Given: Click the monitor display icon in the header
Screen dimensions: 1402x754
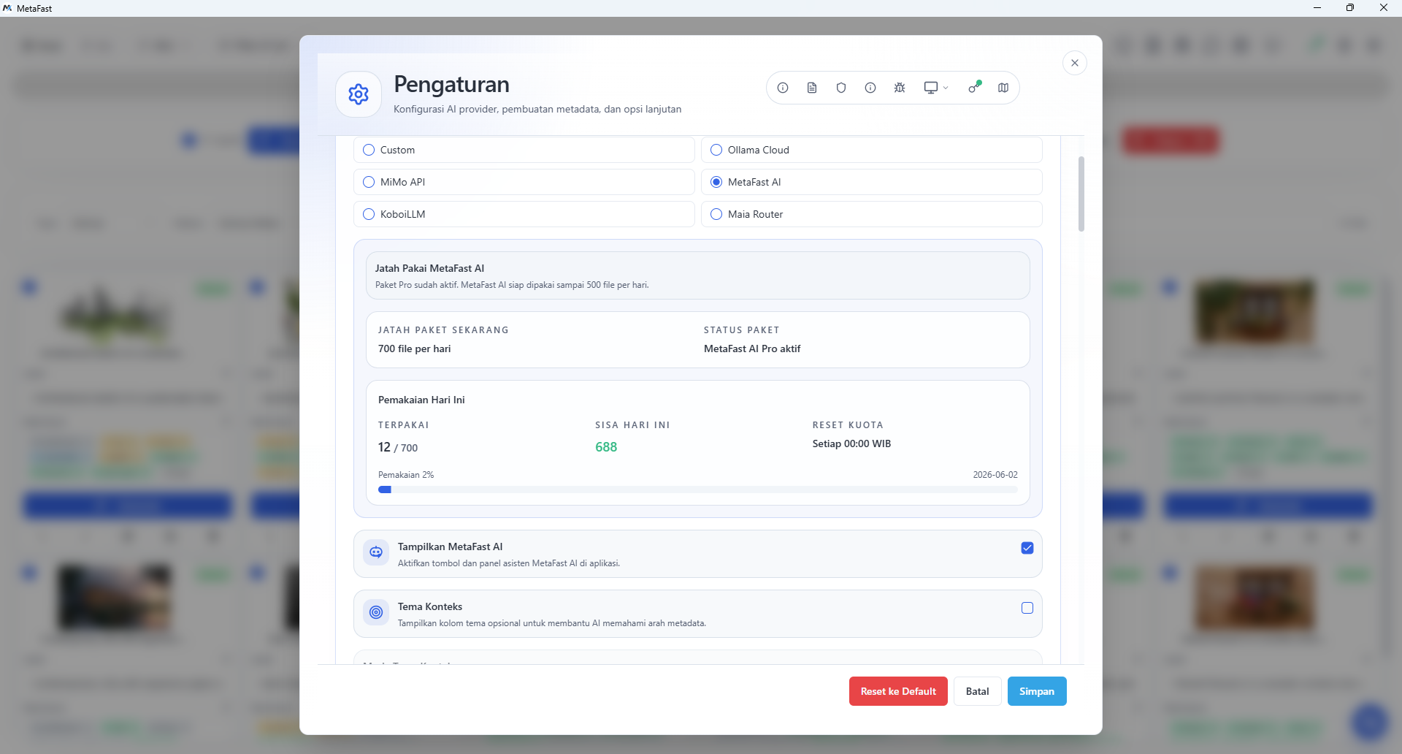Looking at the screenshot, I should (x=930, y=88).
